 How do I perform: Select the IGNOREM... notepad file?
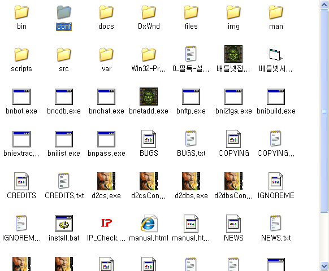[21, 223]
